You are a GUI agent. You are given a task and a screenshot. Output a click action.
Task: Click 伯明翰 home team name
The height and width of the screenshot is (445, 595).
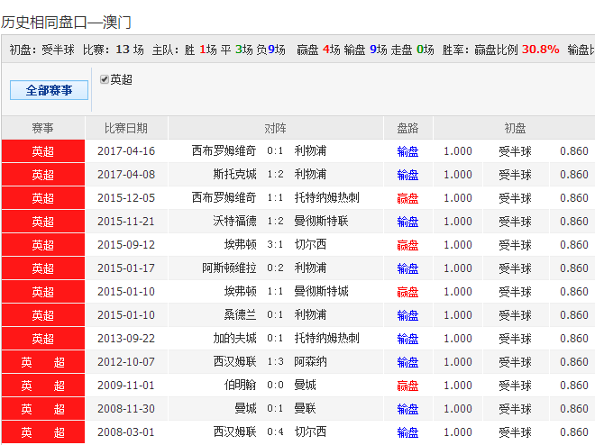pyautogui.click(x=240, y=386)
